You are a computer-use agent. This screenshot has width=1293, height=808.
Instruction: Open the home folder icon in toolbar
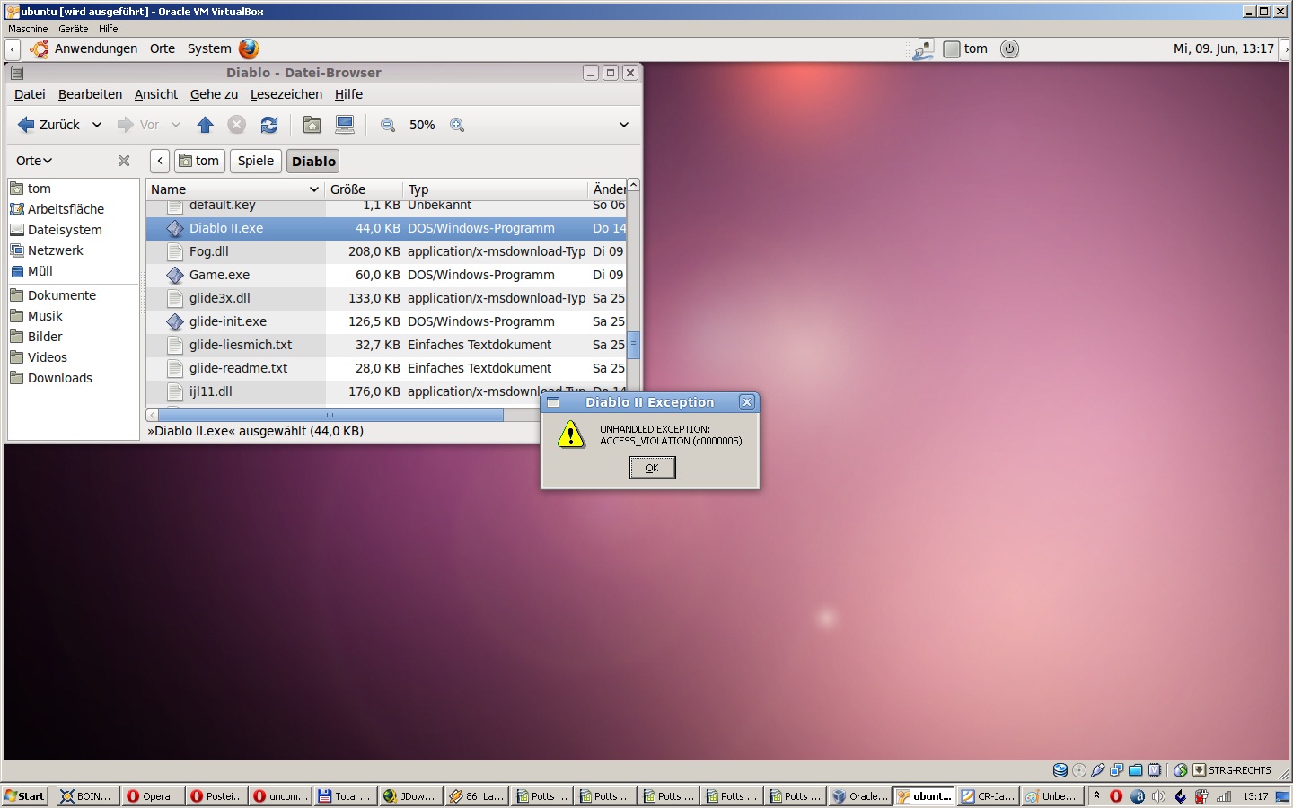(312, 125)
